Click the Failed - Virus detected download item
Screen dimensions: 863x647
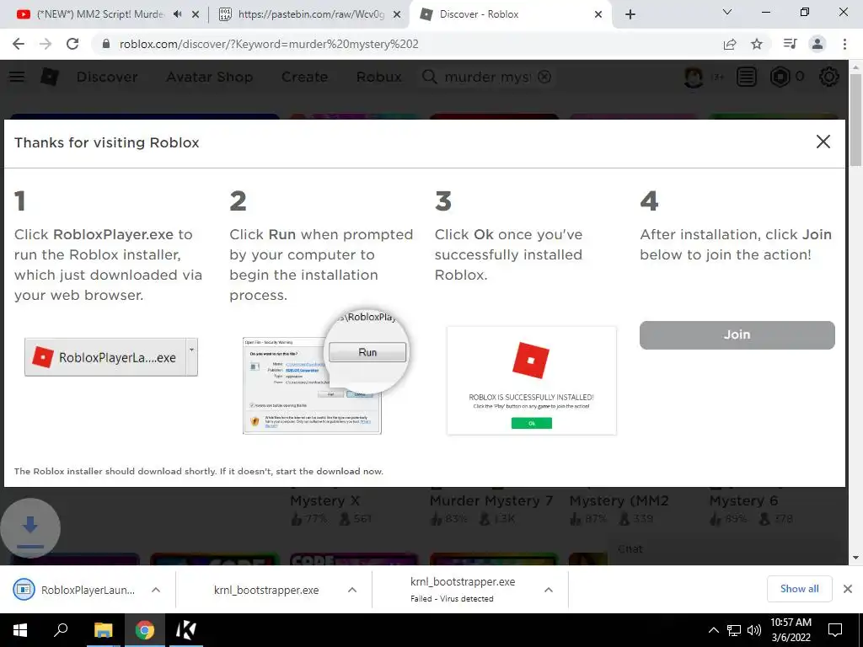tap(463, 590)
